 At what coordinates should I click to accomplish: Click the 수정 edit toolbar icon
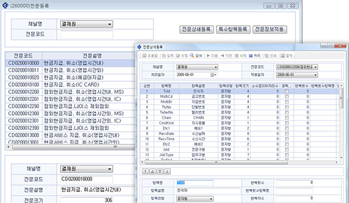click(178, 56)
